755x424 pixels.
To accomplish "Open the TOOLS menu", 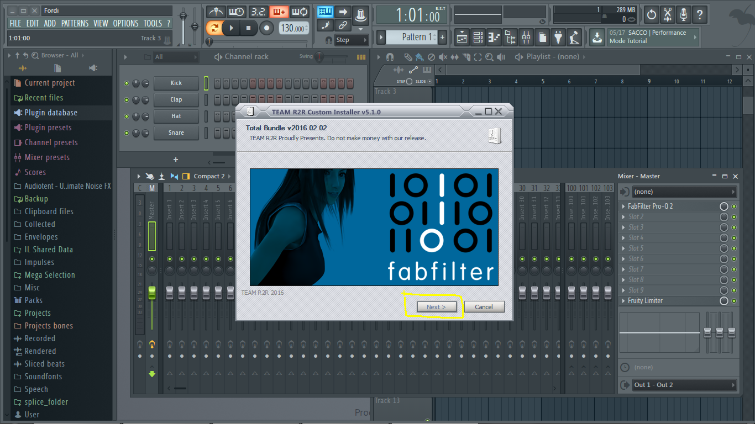I will pos(153,23).
